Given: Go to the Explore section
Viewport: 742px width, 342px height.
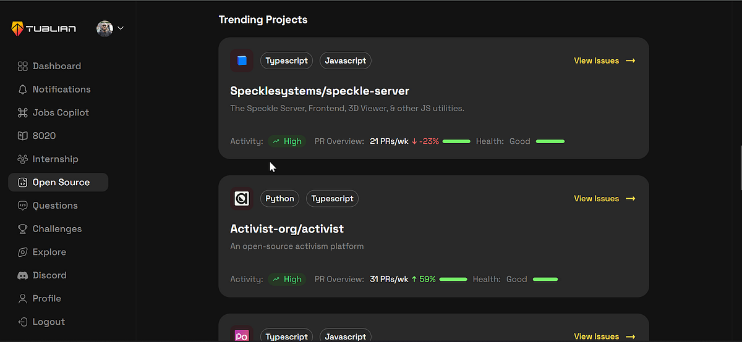Looking at the screenshot, I should pos(49,252).
